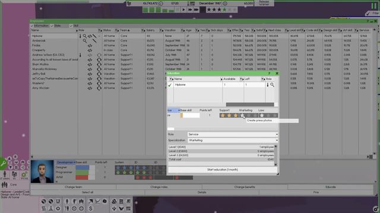Toggle the Information checkbox in Employees window
Screen dimensions: 380x213
click(x=32, y=25)
